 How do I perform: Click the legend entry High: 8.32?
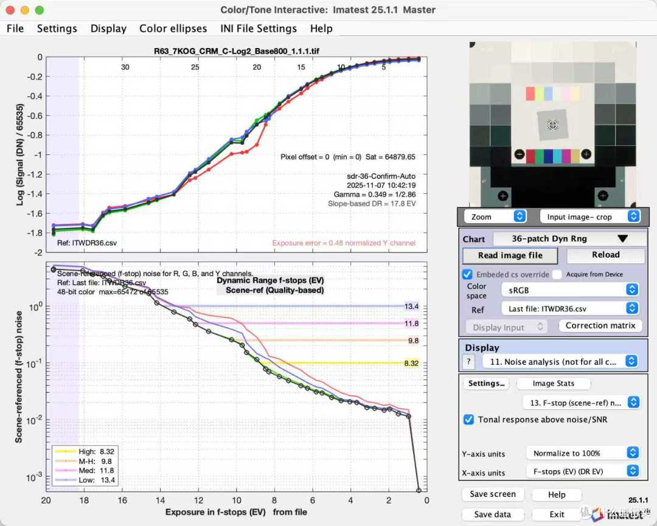[x=85, y=451]
